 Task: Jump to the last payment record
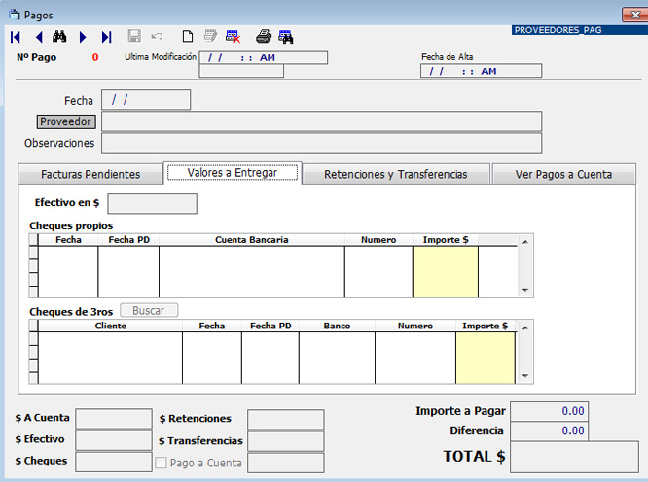[106, 37]
